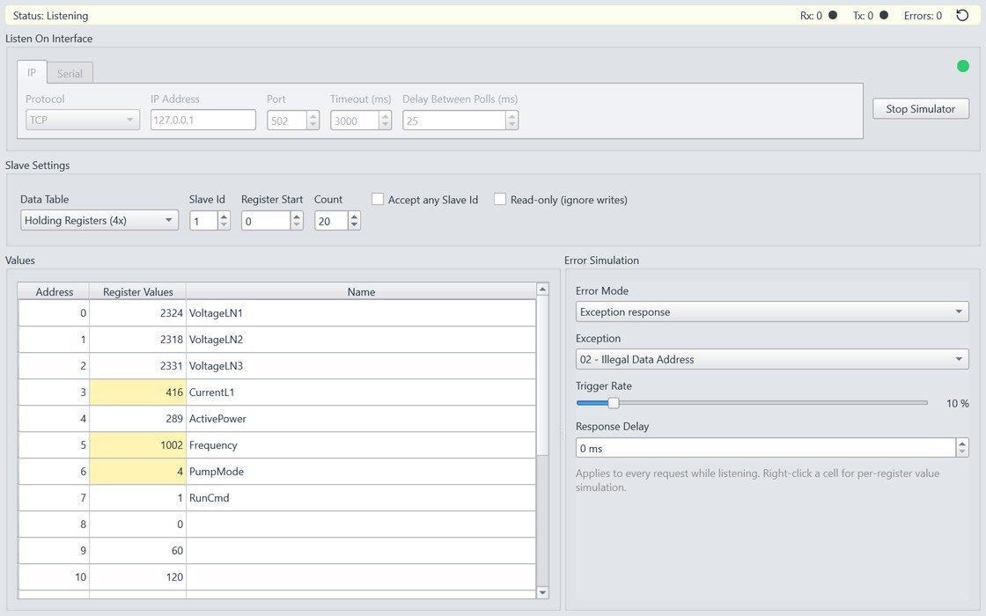The image size is (986, 616).
Task: Click the Register Start input field
Action: click(x=266, y=221)
